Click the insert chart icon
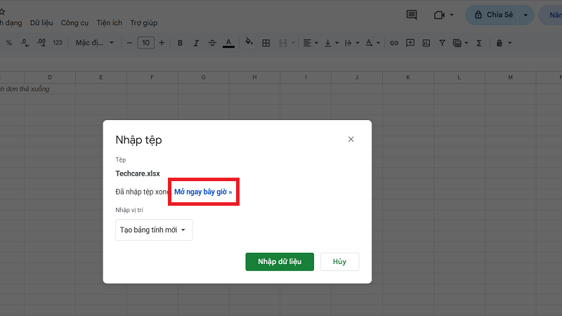This screenshot has height=316, width=562. [x=426, y=43]
